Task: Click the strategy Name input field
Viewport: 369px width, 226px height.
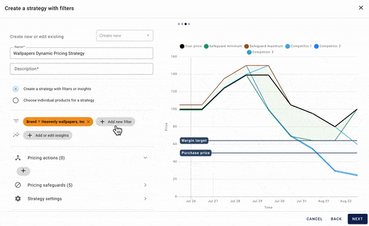Action: click(81, 53)
